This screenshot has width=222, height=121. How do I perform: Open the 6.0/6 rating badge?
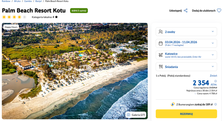[79, 11]
